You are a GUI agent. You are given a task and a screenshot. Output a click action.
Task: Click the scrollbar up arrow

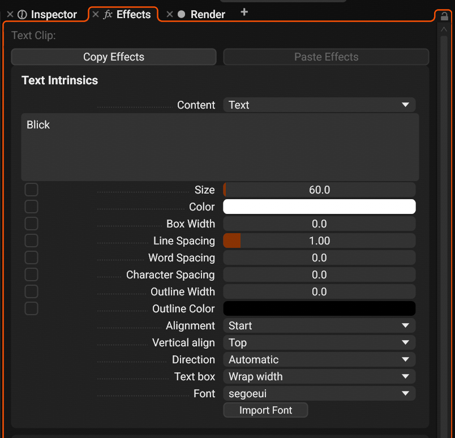(444, 29)
